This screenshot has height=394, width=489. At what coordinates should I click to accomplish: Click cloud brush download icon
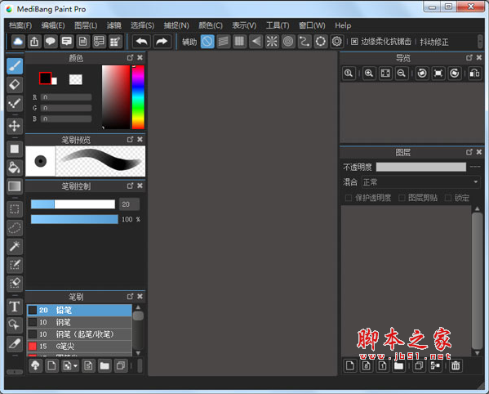click(36, 365)
